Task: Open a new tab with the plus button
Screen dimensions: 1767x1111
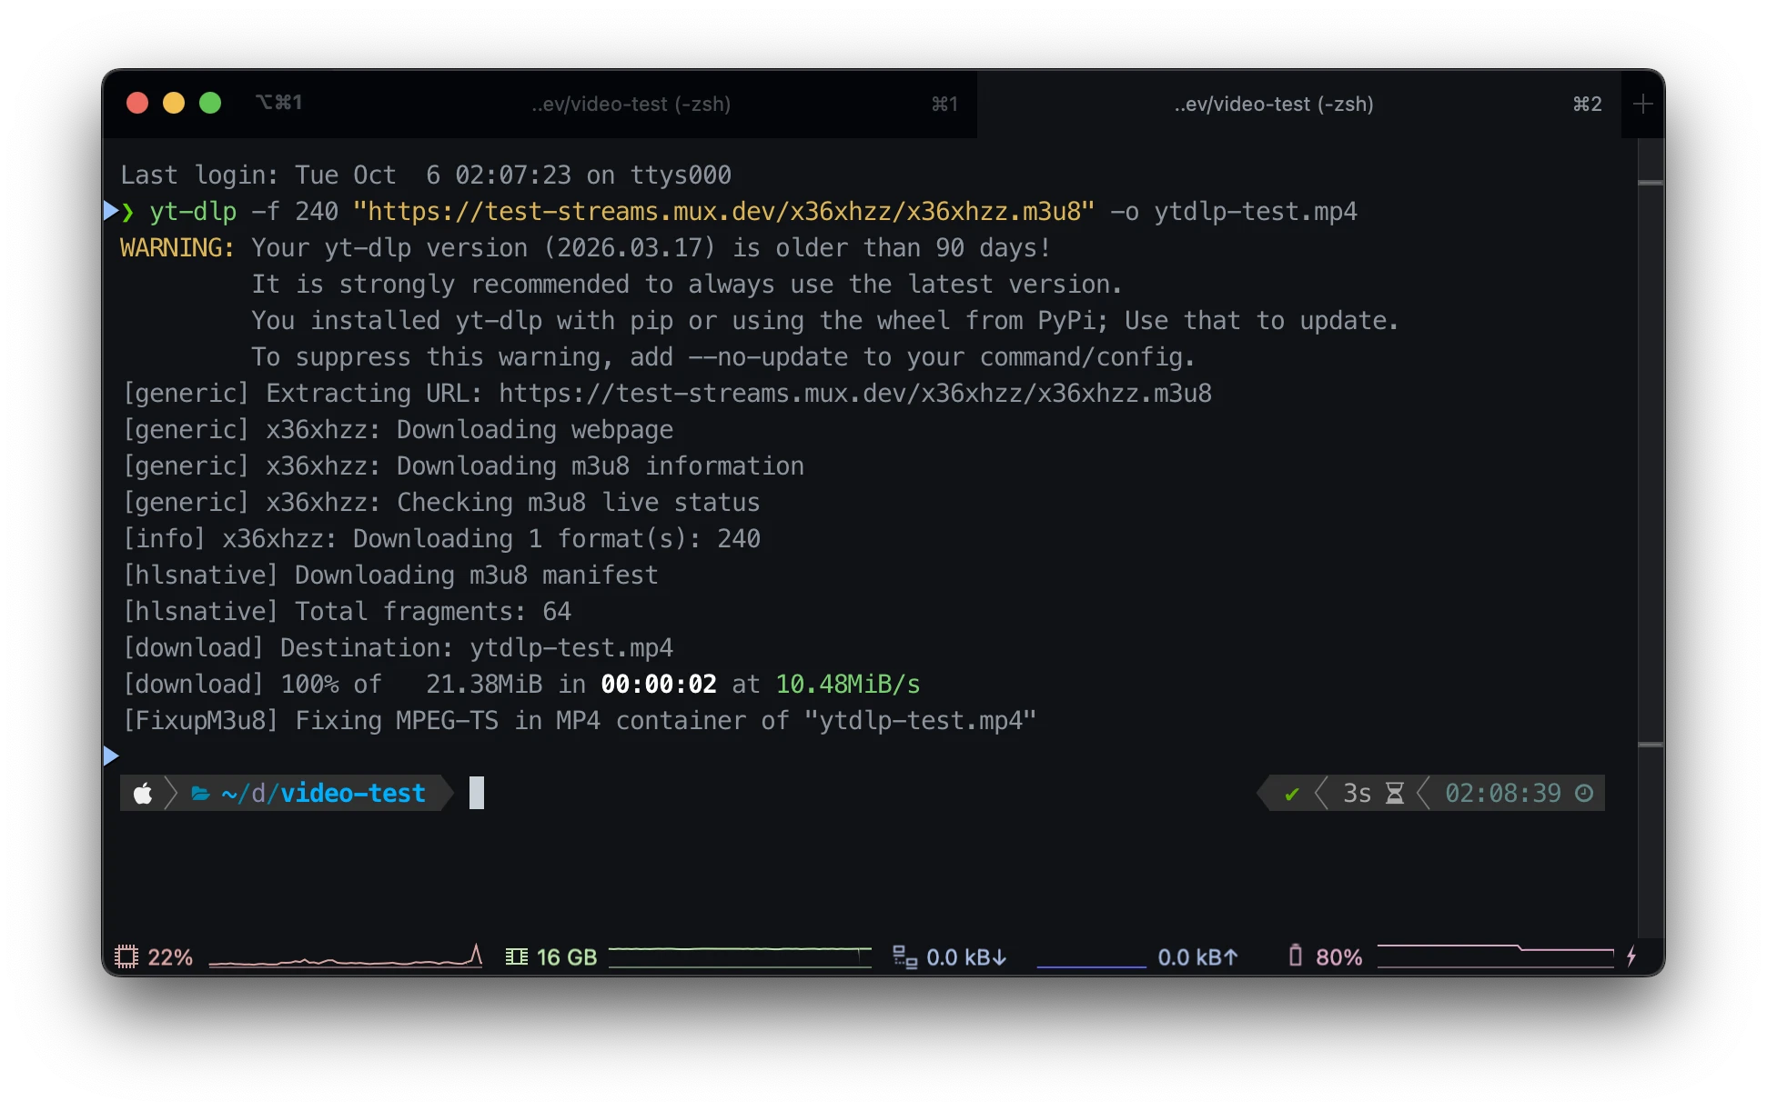Action: point(1642,104)
